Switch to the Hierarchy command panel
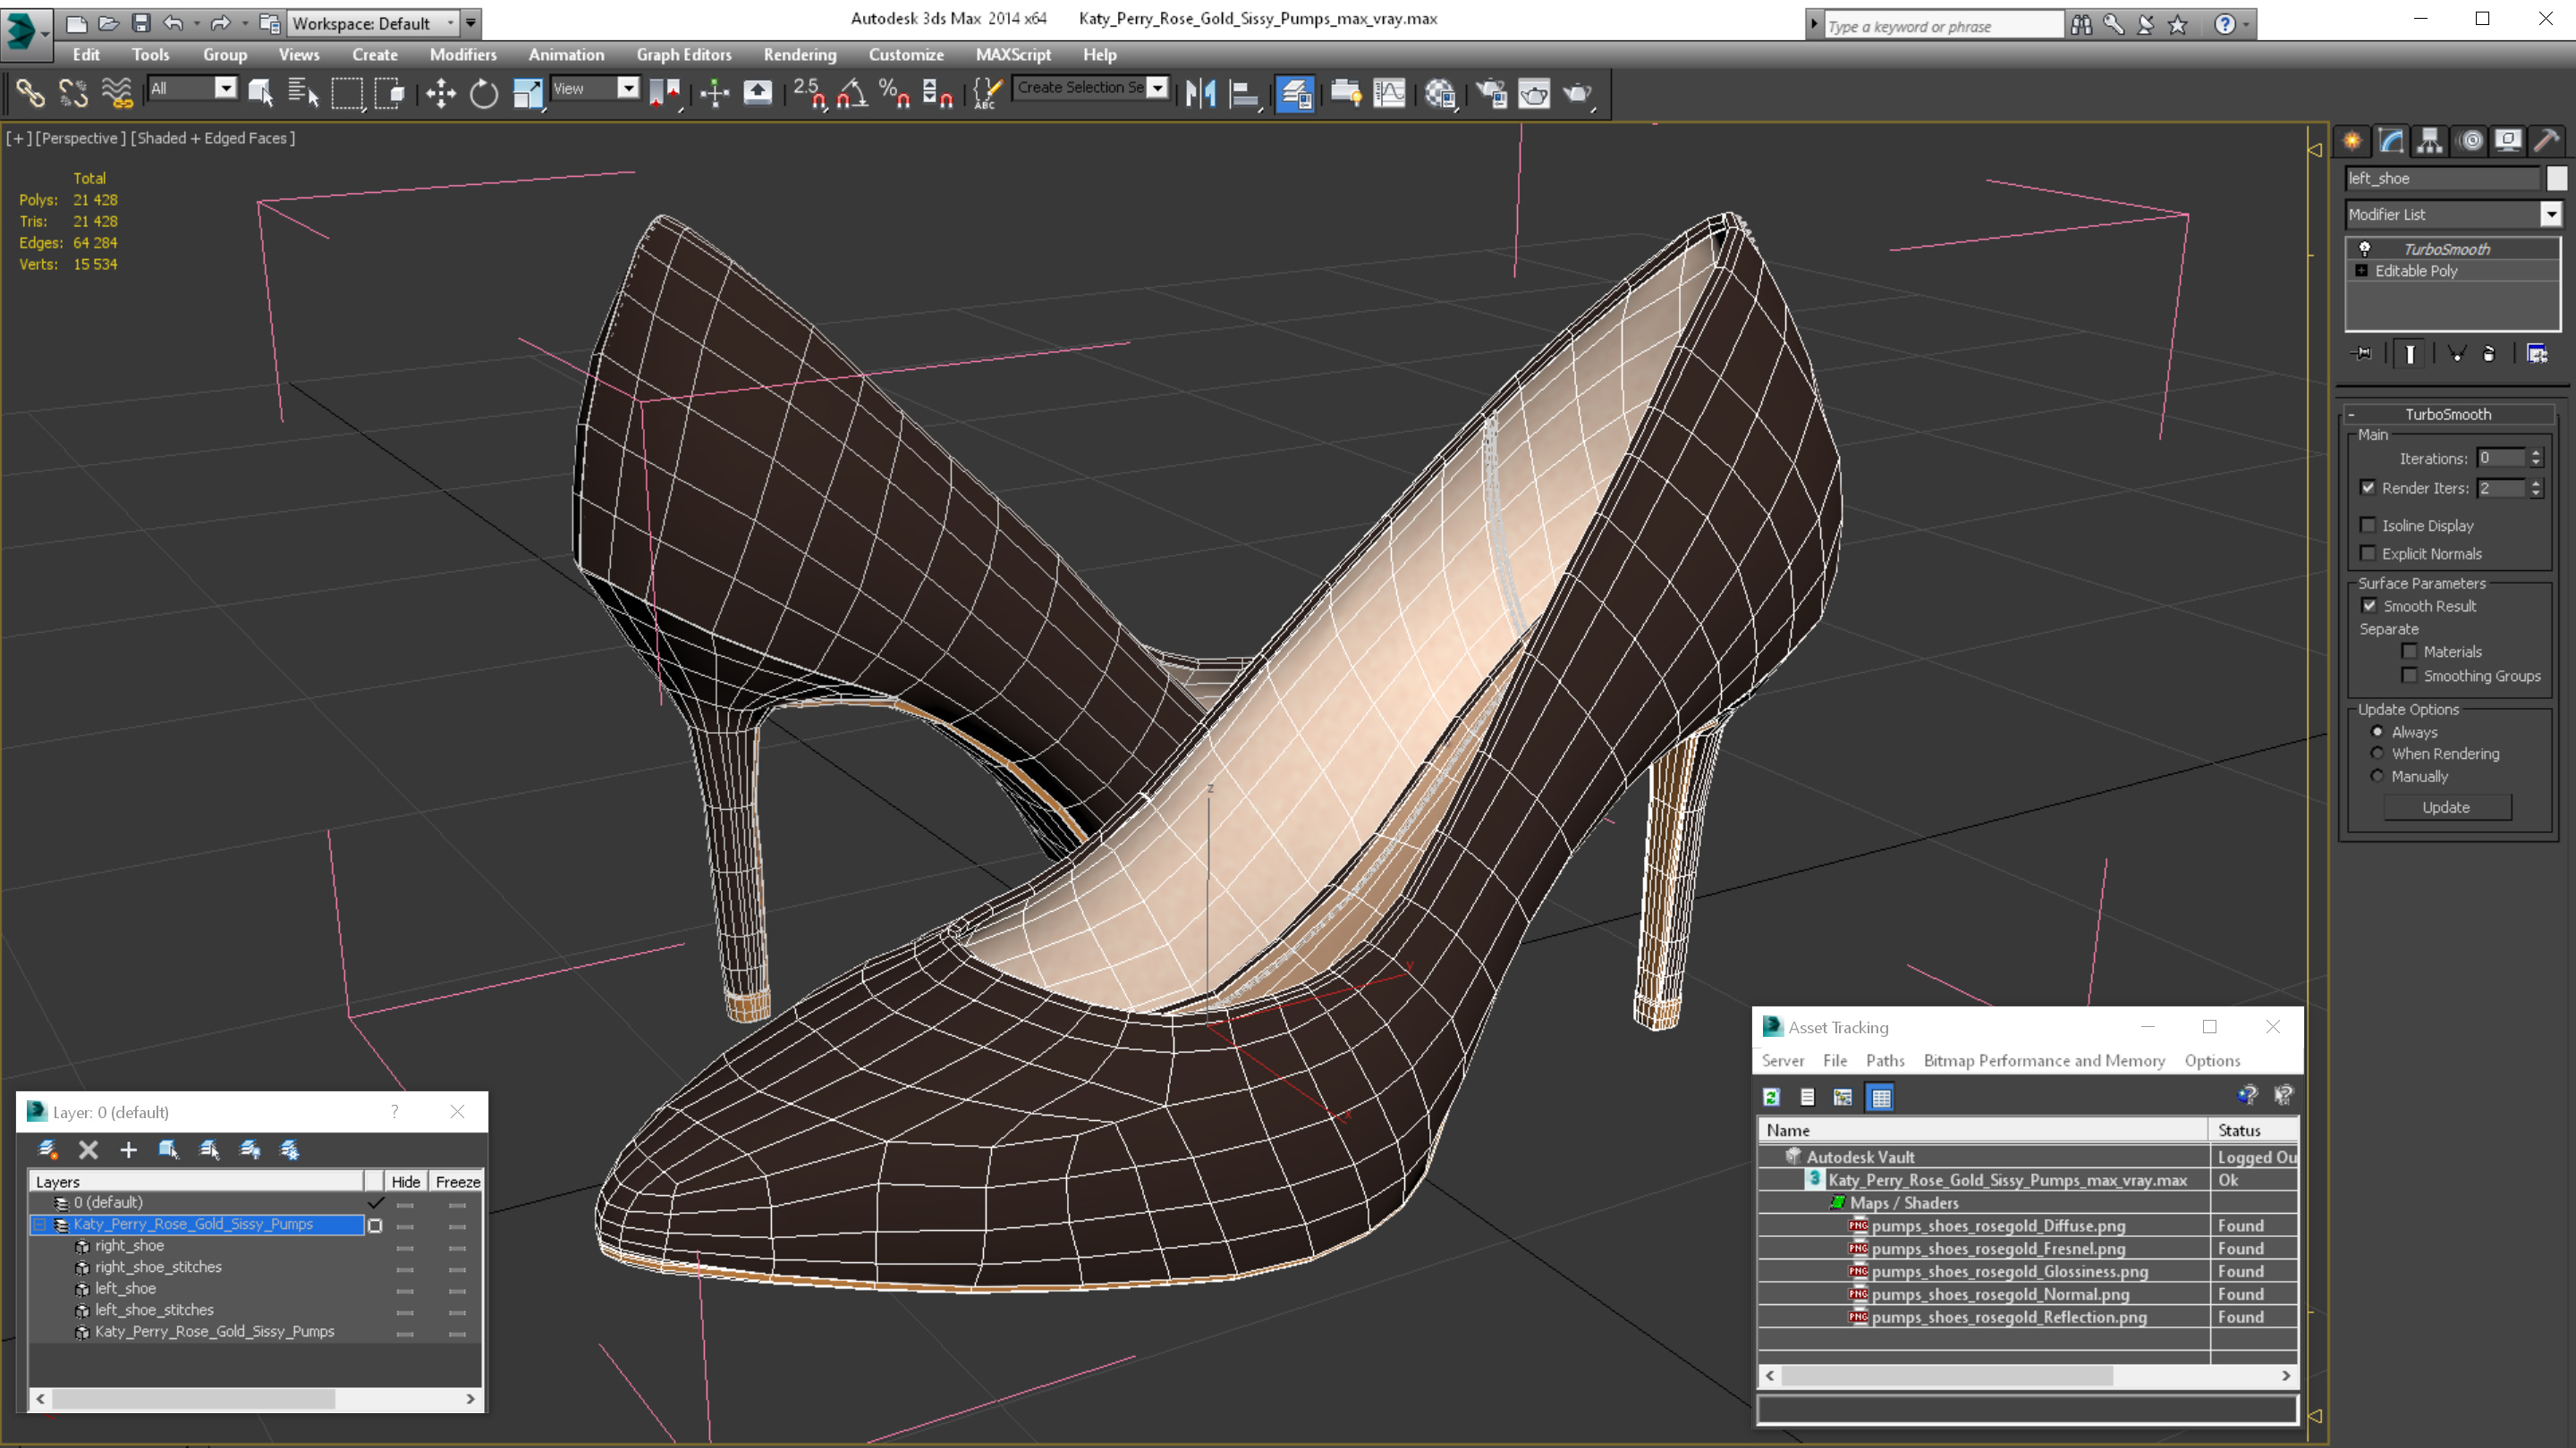Screen dimensions: 2576x1448 2430,141
